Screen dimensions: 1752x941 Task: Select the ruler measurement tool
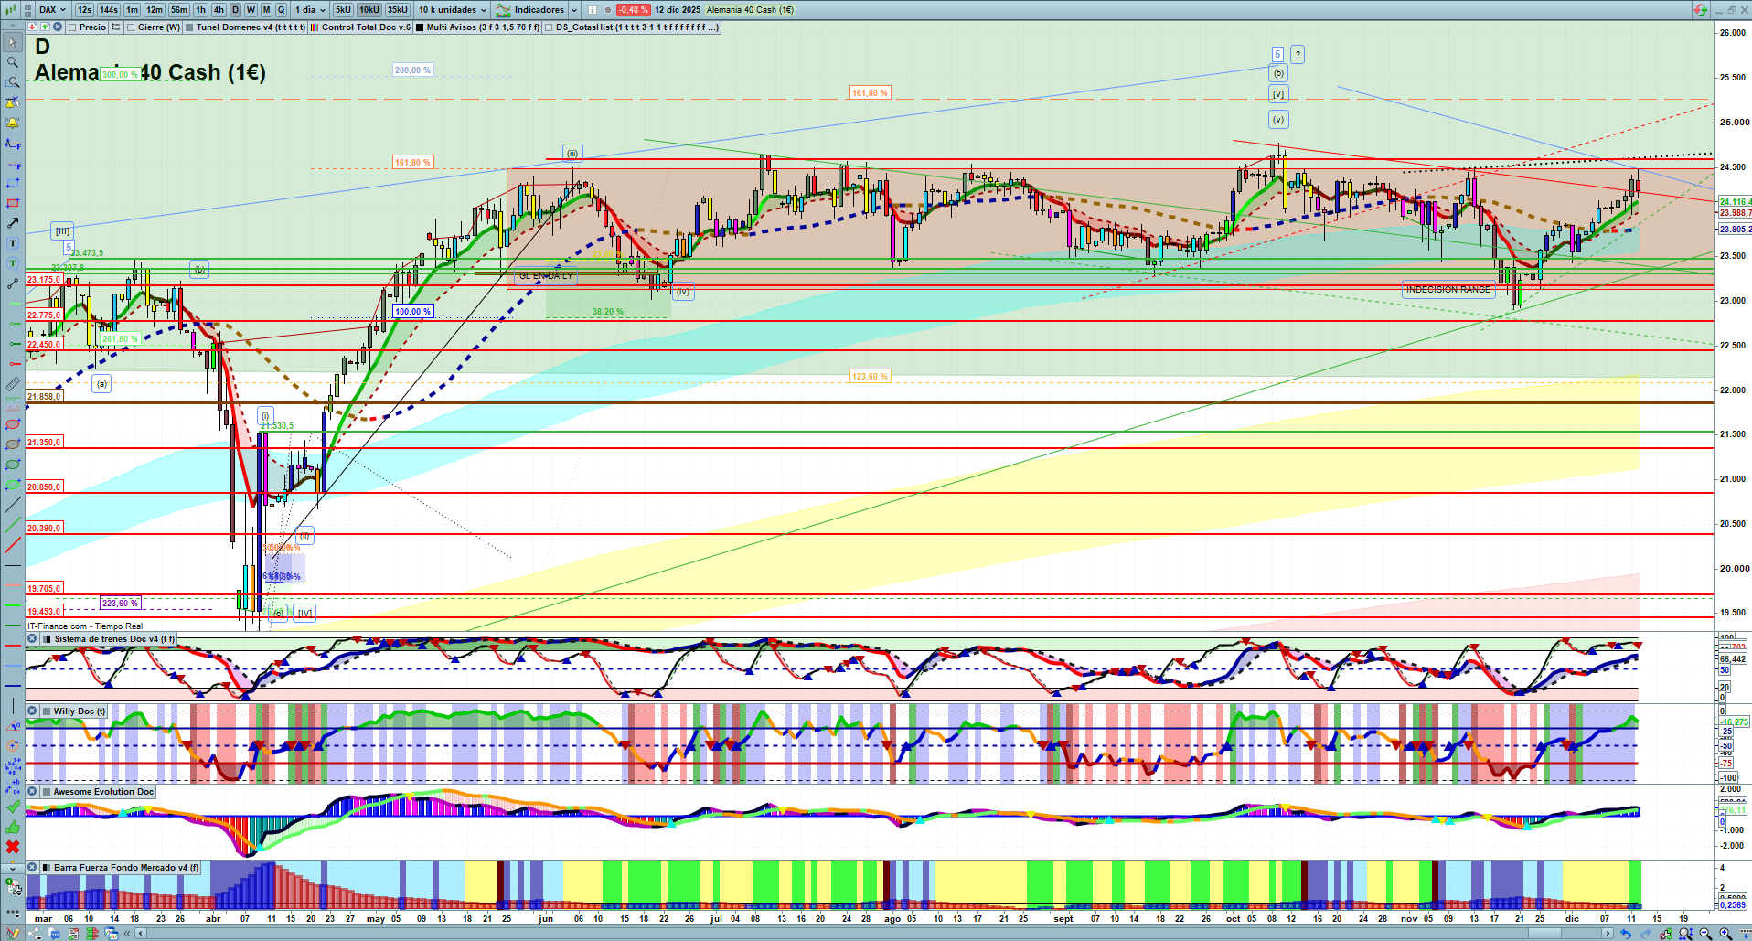(12, 384)
